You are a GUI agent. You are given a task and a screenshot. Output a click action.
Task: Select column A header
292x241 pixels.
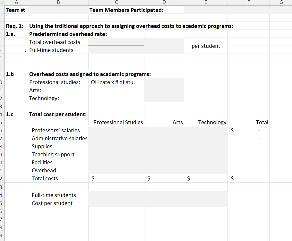click(16, 2)
